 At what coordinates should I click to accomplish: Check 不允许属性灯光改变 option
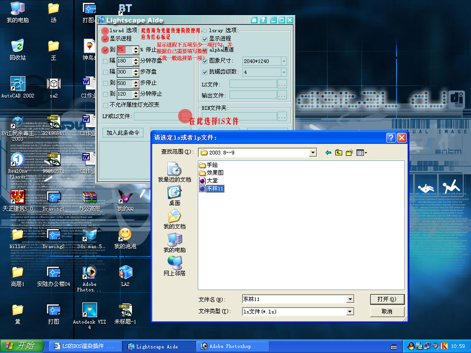click(x=105, y=105)
